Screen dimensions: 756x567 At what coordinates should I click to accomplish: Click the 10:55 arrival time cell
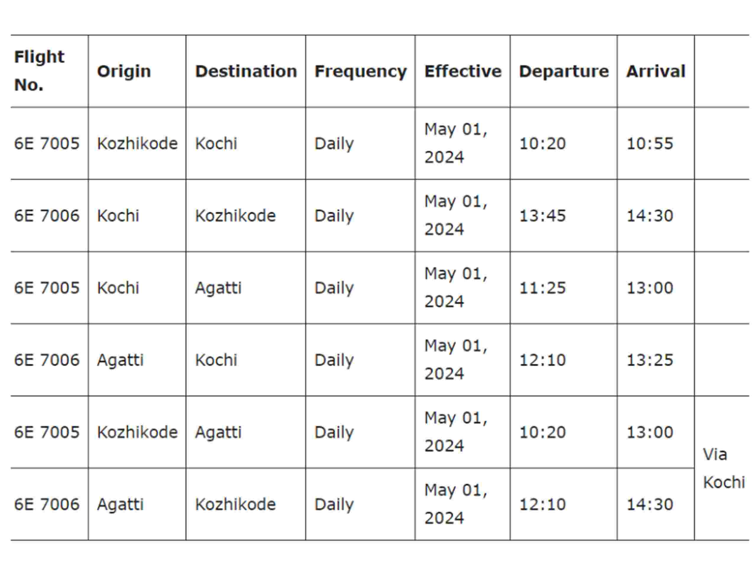point(649,143)
